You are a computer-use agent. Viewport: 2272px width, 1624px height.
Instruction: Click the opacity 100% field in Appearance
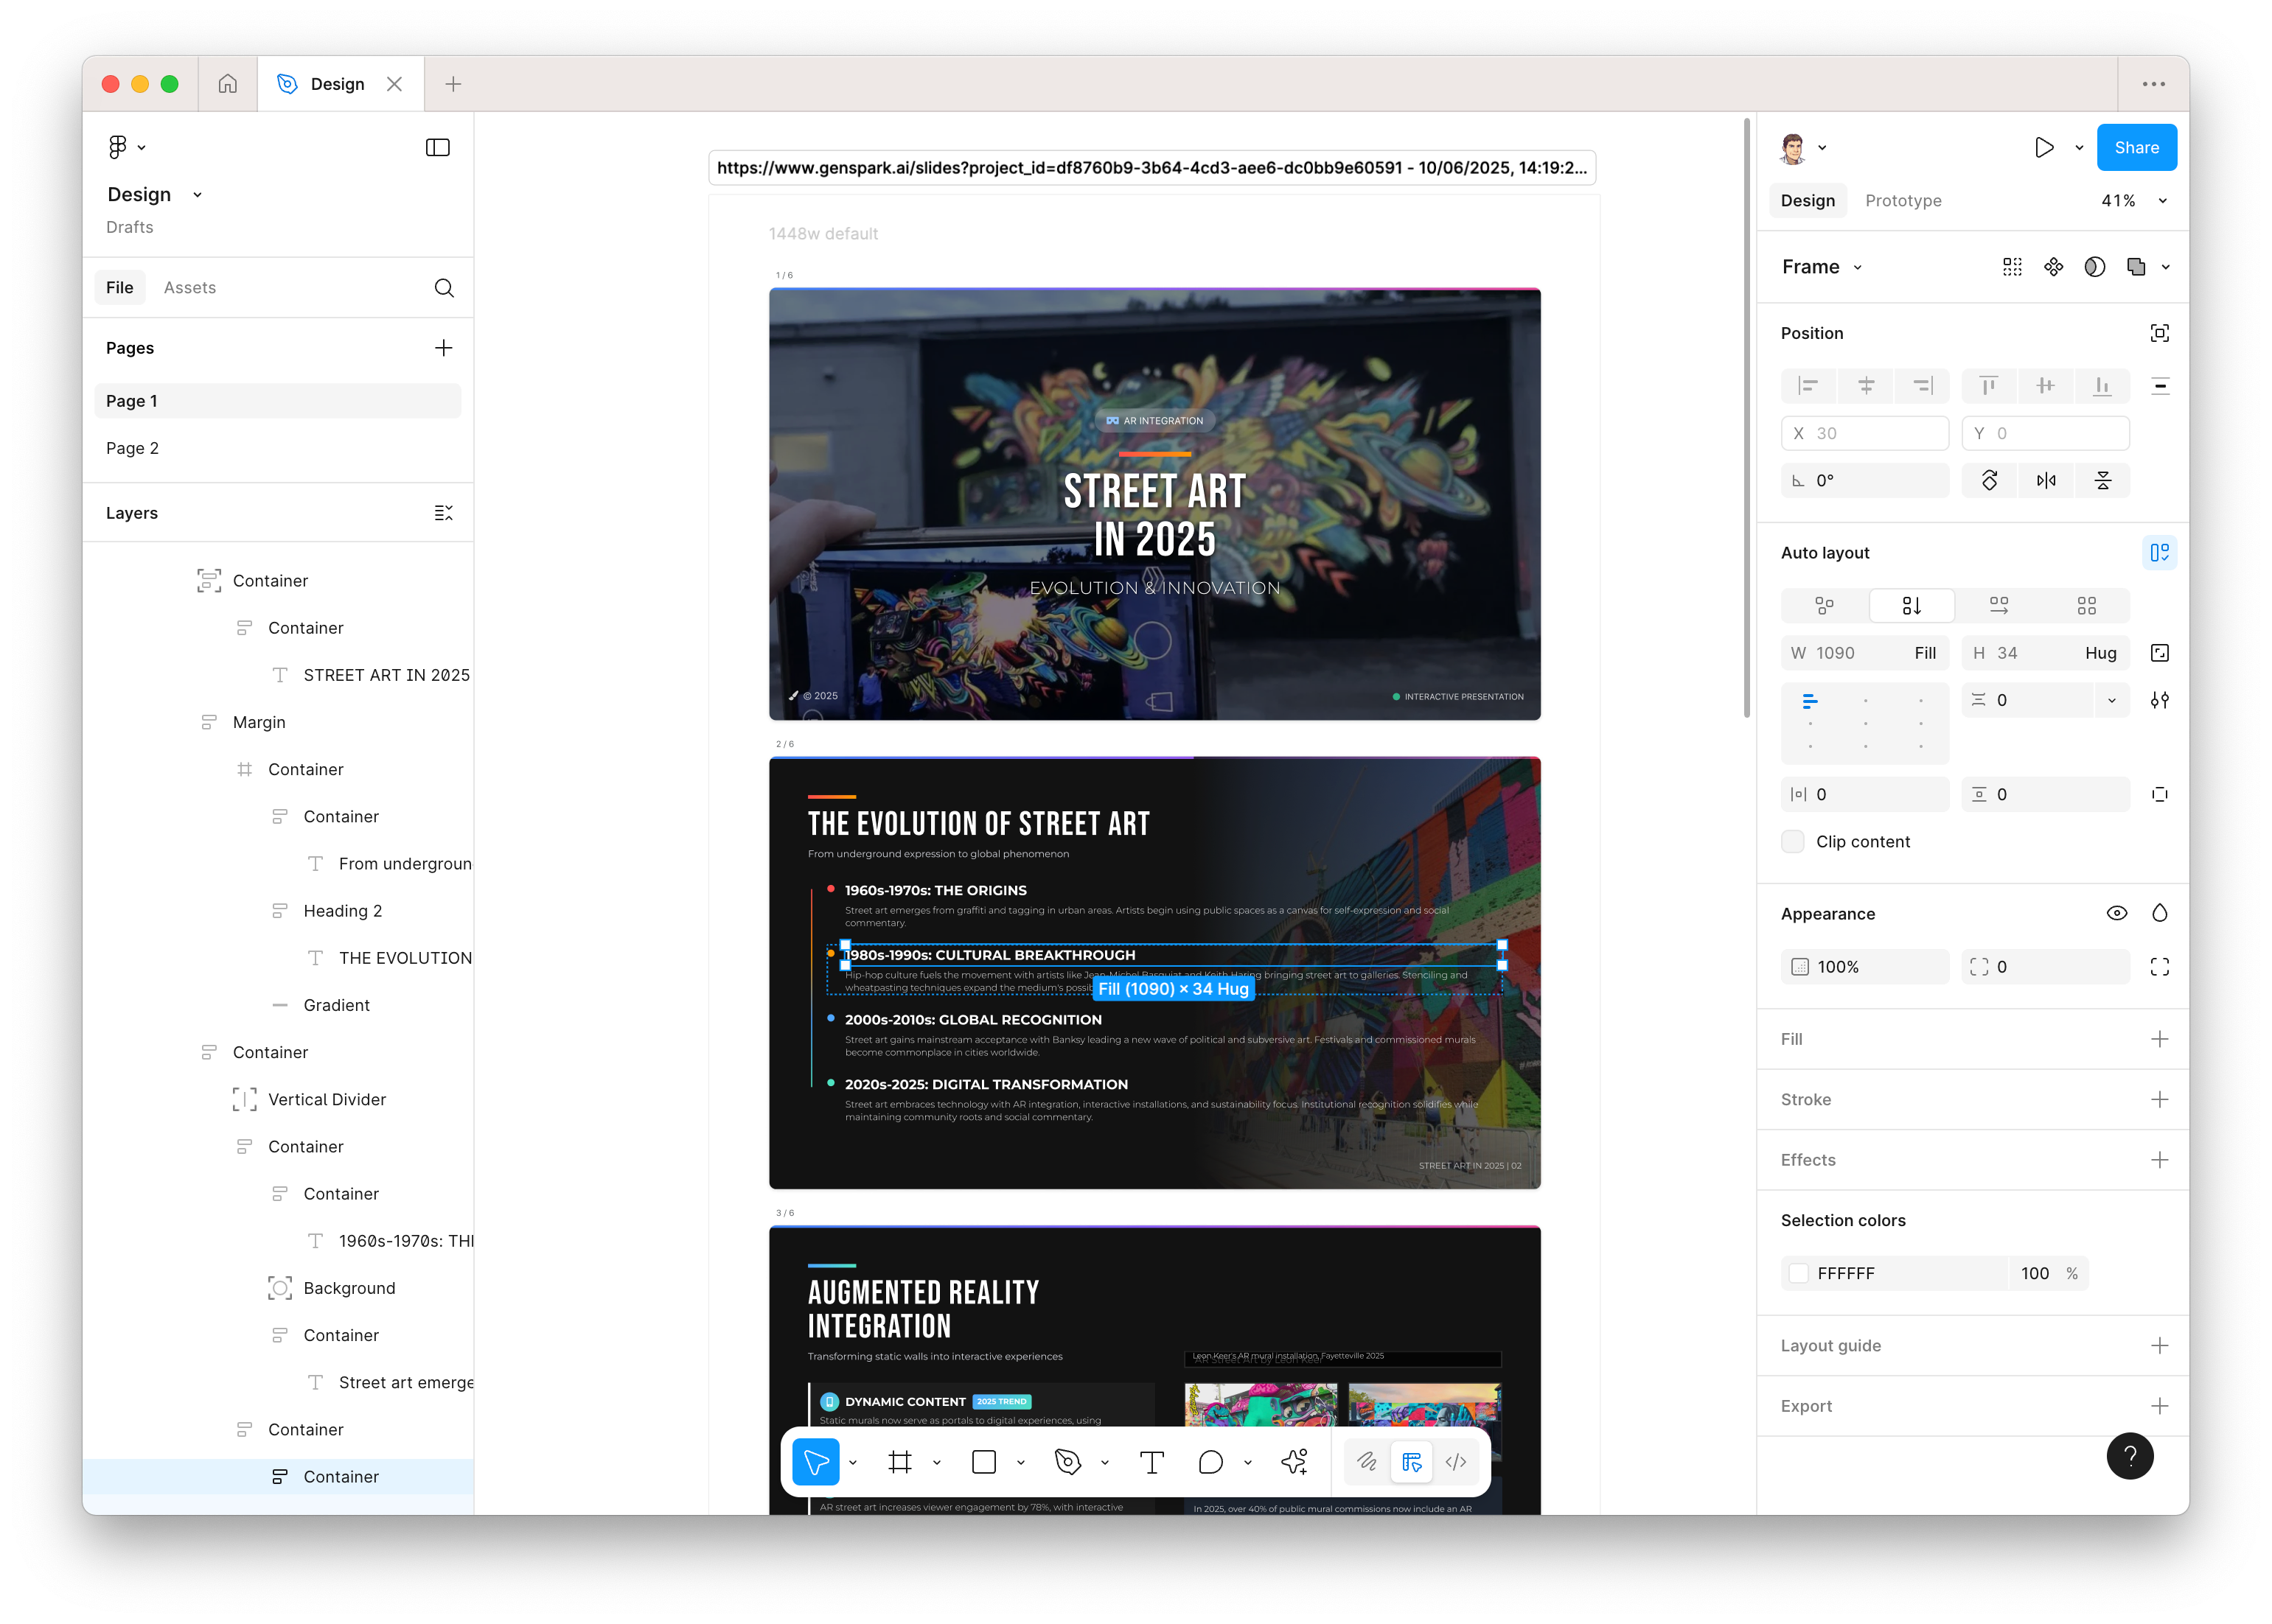(x=1865, y=967)
